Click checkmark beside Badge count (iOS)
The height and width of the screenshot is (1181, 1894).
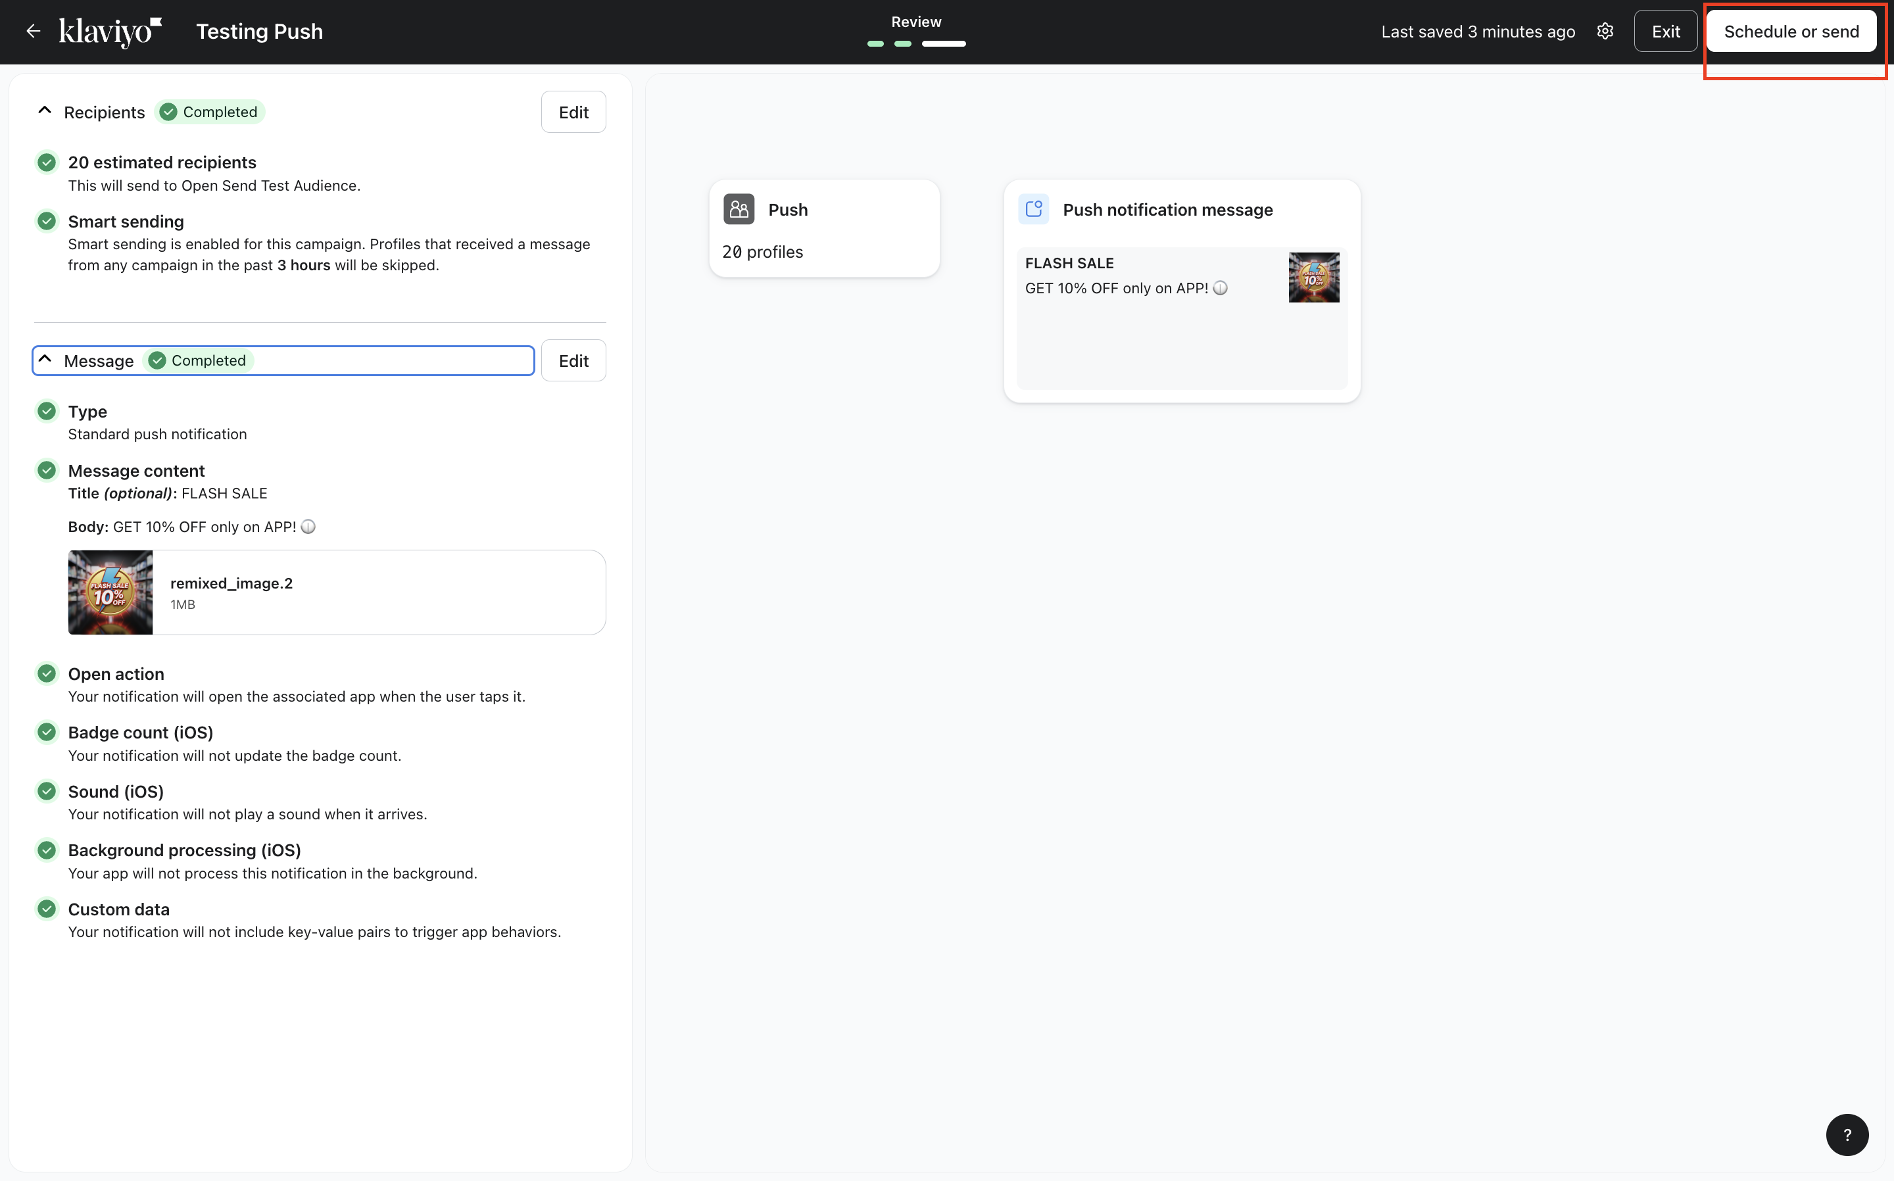[47, 732]
